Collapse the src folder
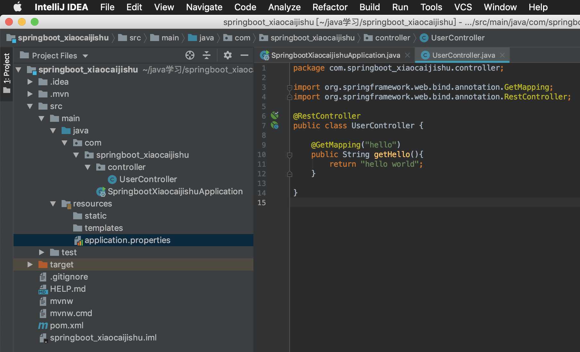The height and width of the screenshot is (352, 580). [x=30, y=106]
